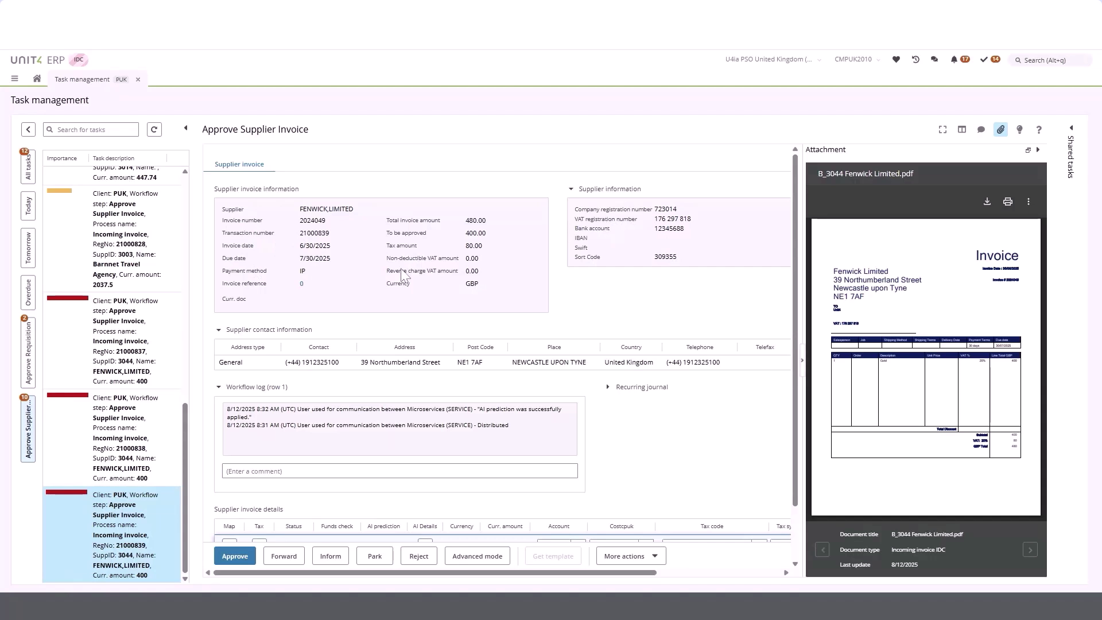Collapse the Workflow log section
Viewport: 1102px width, 620px height.
click(x=219, y=387)
